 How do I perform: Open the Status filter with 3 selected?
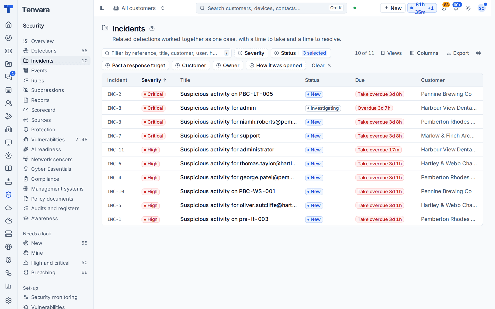tap(301, 53)
